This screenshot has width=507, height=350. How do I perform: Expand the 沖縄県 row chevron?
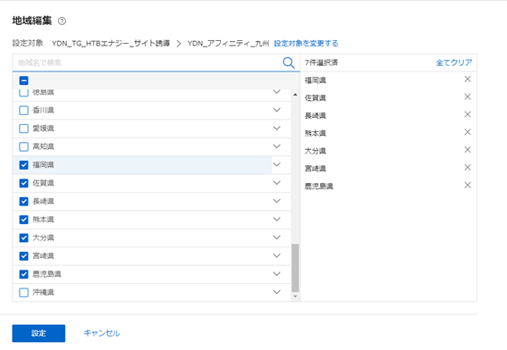coord(277,292)
